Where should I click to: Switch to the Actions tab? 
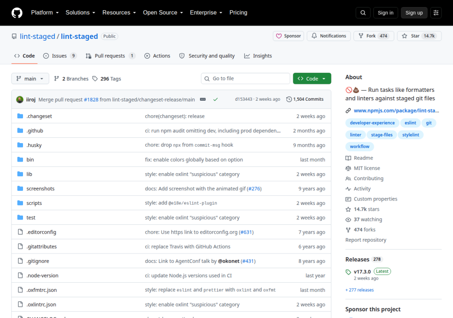tap(157, 56)
